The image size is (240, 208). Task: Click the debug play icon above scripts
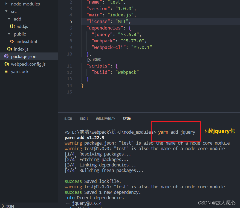click(89, 60)
